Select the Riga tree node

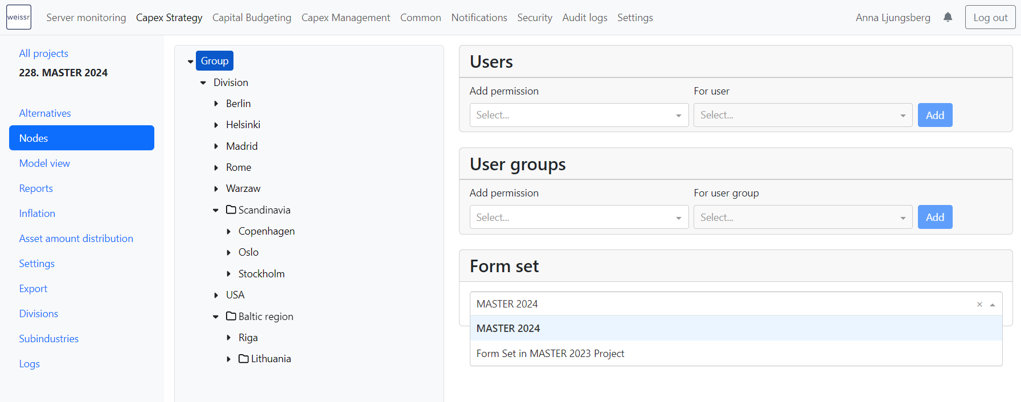pos(248,338)
